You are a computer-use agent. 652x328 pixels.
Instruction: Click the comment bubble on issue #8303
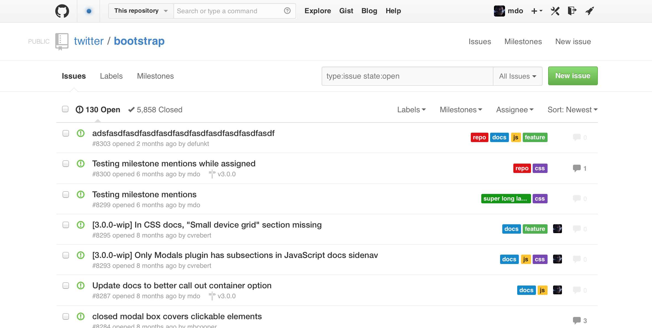click(577, 137)
